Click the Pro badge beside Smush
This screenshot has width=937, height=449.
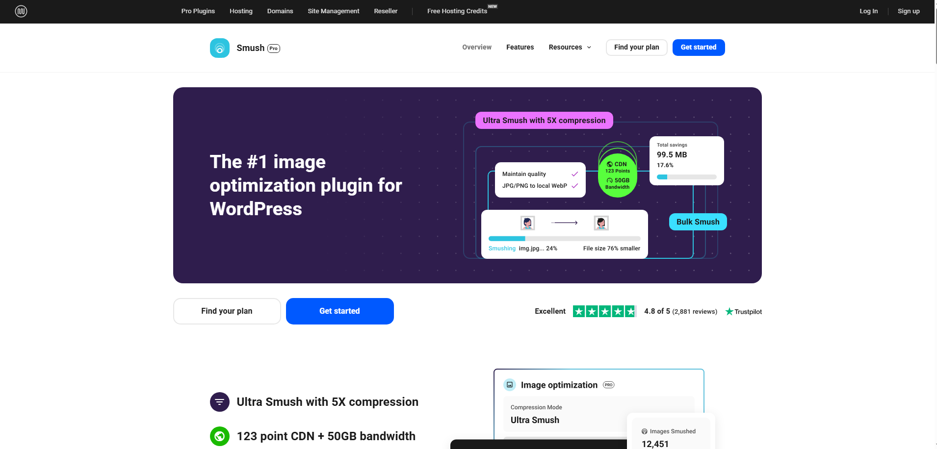pos(274,49)
